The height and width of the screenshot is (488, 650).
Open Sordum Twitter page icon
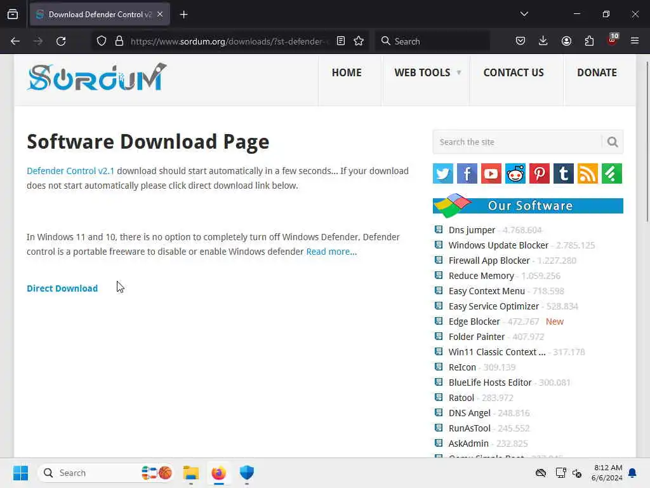point(442,173)
